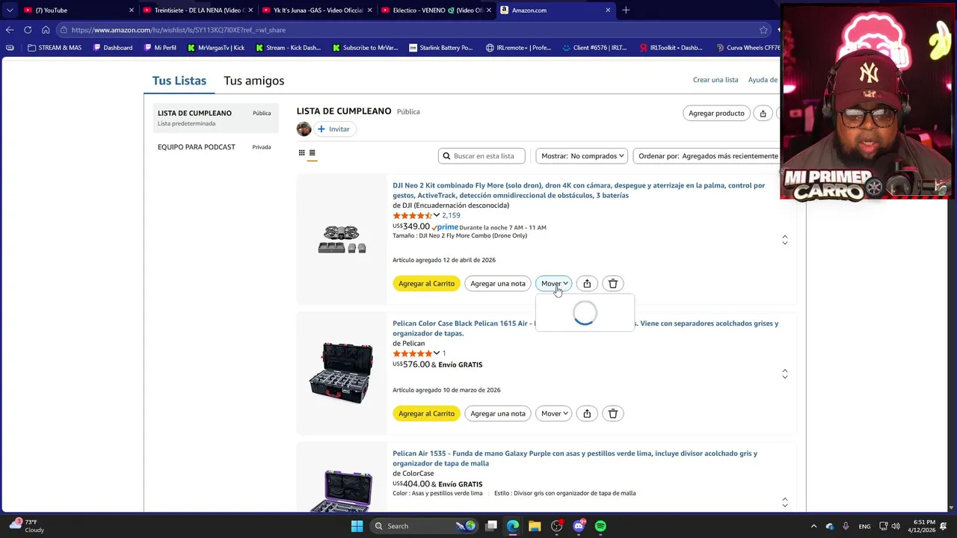957x538 pixels.
Task: Select the Tus Listas tab
Action: [x=179, y=81]
